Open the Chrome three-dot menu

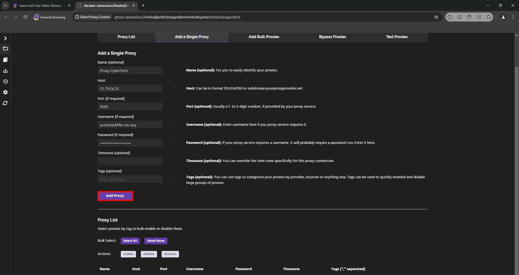513,17
